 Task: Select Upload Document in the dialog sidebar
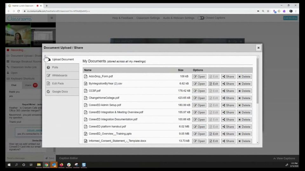point(62,59)
